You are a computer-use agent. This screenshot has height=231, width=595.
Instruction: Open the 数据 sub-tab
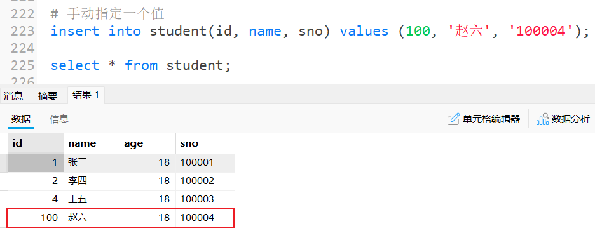click(x=21, y=119)
